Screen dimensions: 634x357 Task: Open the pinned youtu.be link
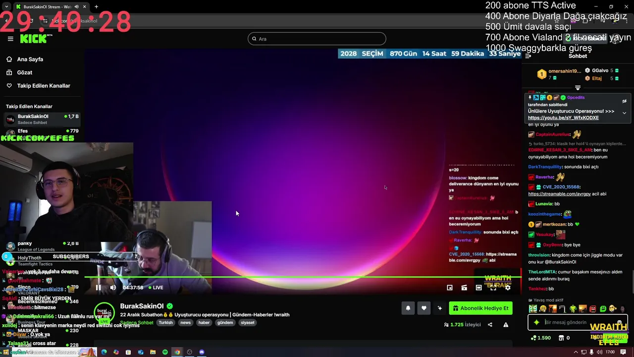click(563, 118)
